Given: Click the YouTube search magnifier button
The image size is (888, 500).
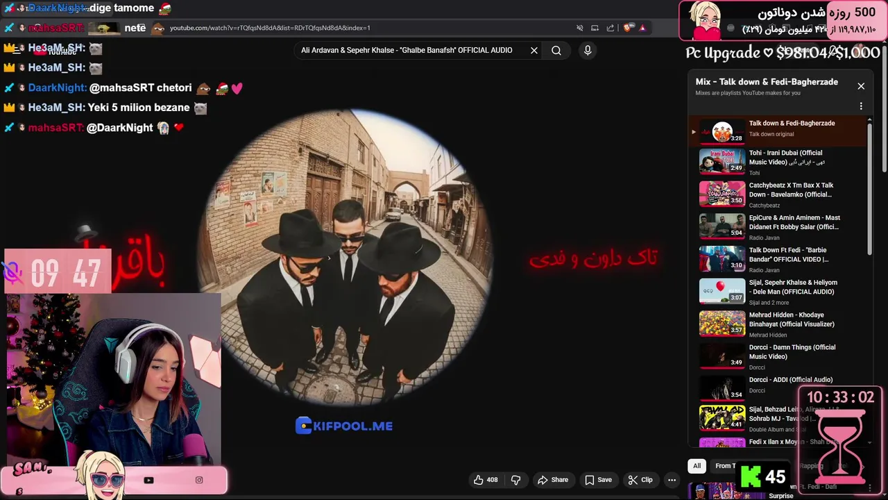Looking at the screenshot, I should [556, 51].
